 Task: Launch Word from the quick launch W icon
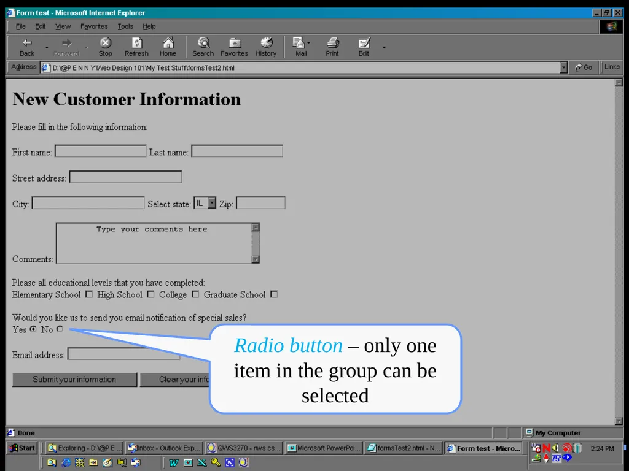pyautogui.click(x=174, y=462)
